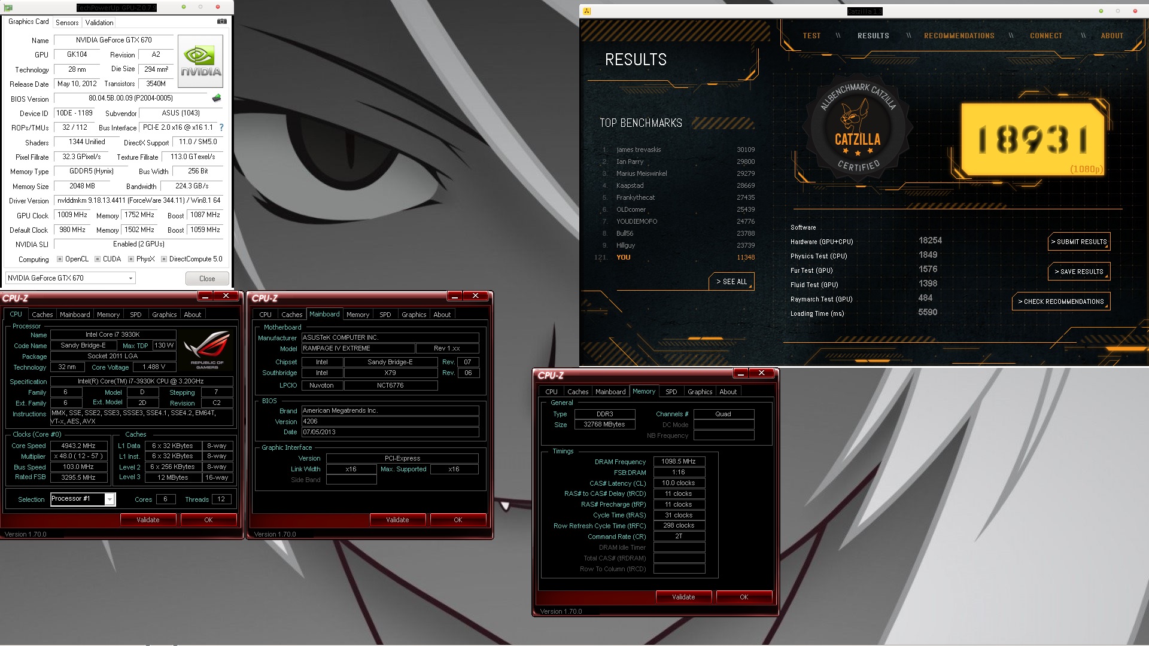Open RECOMMENDATIONS in Catzilla navigation

959,36
